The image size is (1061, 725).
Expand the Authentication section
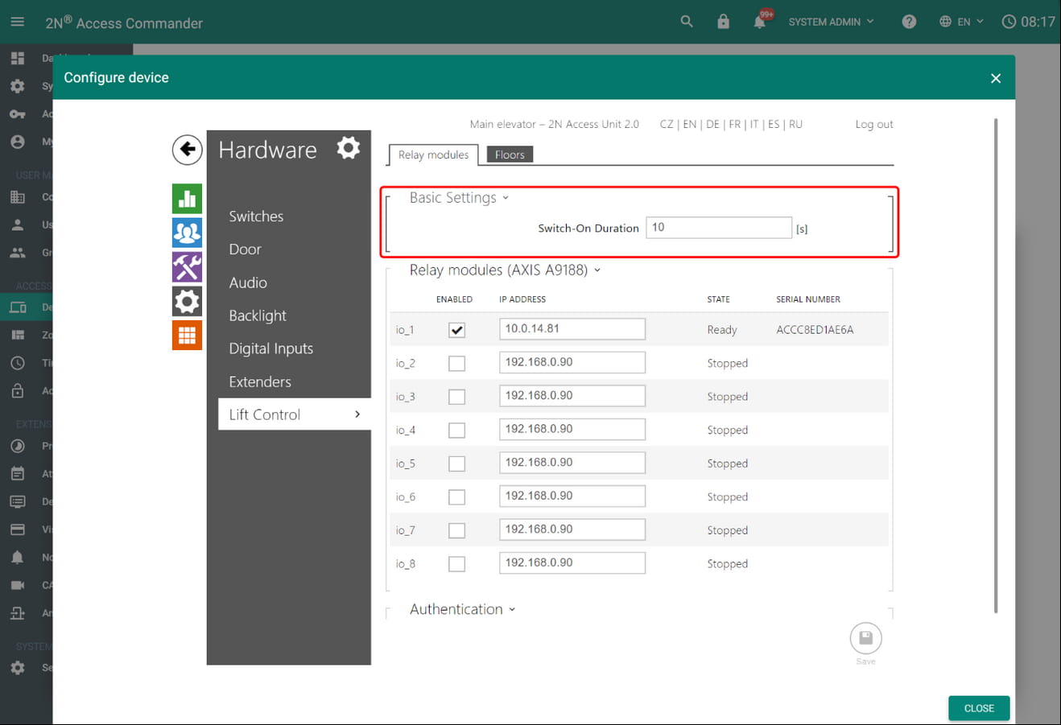[x=462, y=609]
